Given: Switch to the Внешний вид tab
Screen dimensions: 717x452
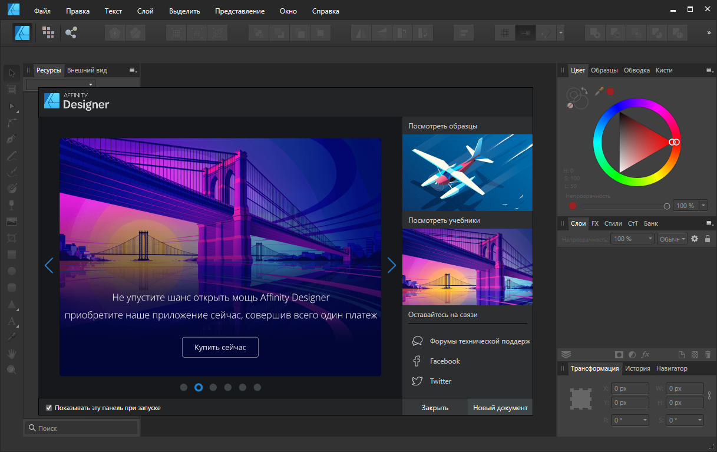Looking at the screenshot, I should tap(87, 70).
